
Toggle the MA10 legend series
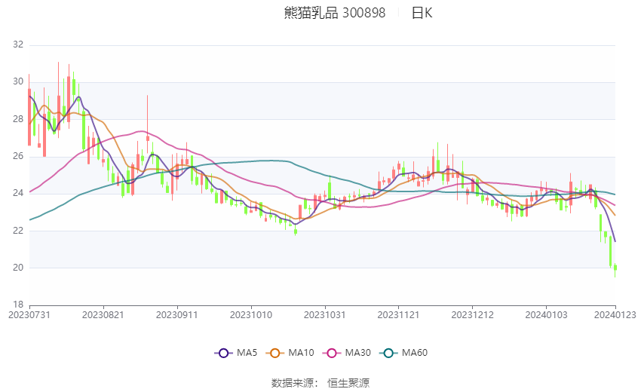[290, 353]
